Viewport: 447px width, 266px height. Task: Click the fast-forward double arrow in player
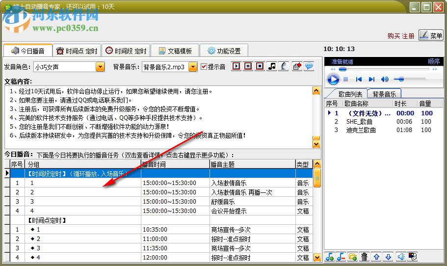435,69
